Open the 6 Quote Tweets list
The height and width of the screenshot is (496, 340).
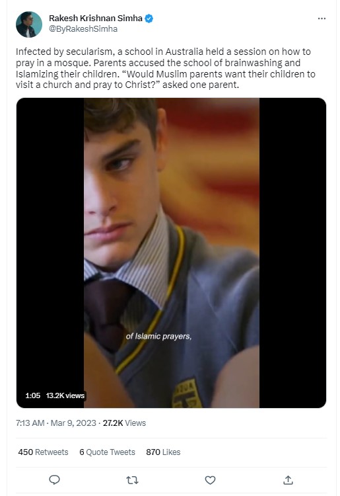pos(107,452)
